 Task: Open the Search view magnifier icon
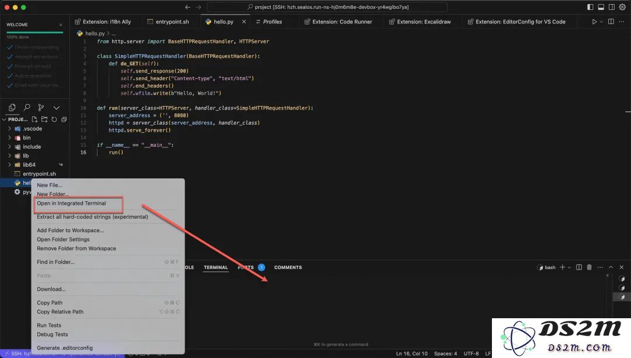click(x=27, y=108)
